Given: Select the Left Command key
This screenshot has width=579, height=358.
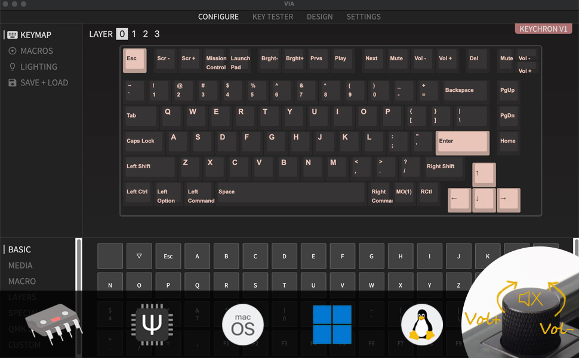Looking at the screenshot, I should coord(200,194).
